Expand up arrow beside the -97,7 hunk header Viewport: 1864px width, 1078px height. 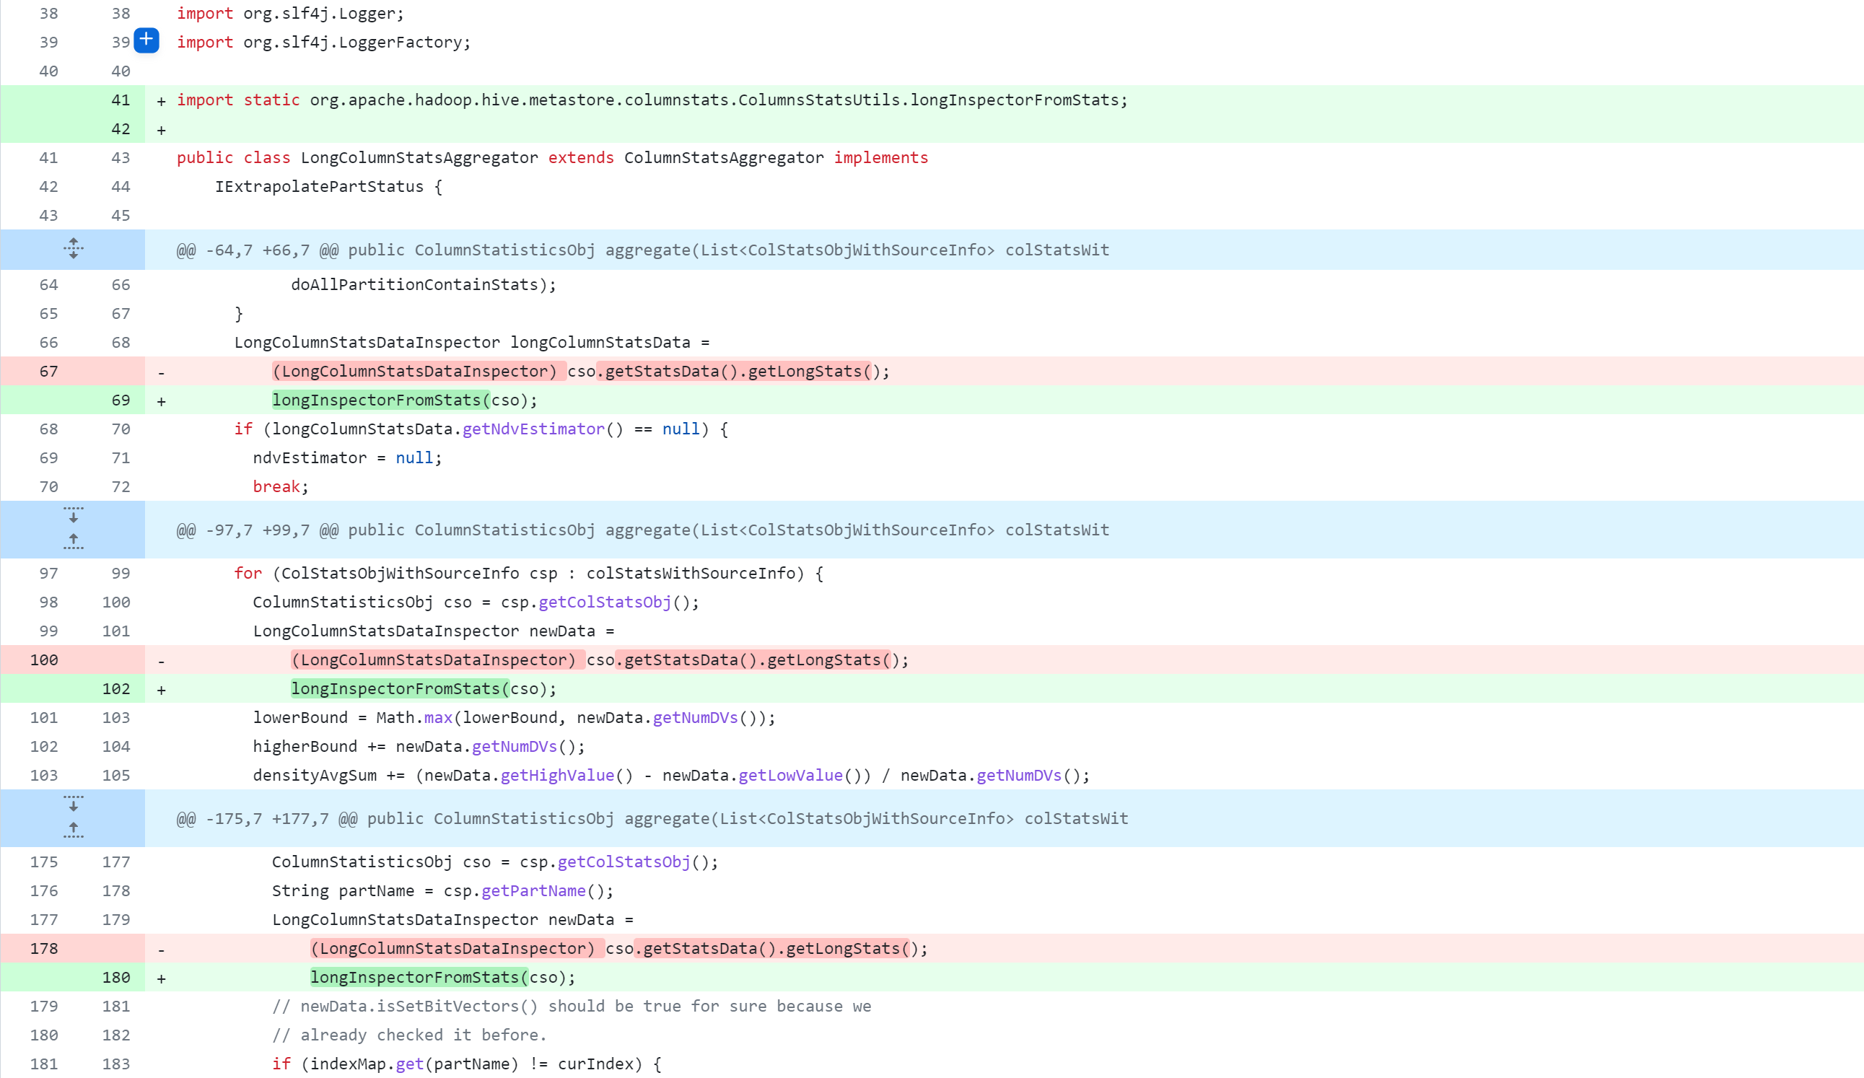tap(73, 541)
